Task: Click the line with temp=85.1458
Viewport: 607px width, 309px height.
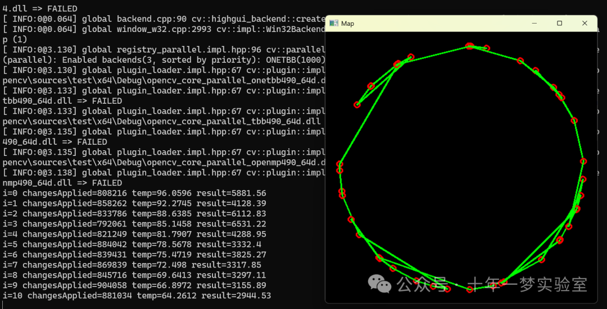Action: (134, 224)
